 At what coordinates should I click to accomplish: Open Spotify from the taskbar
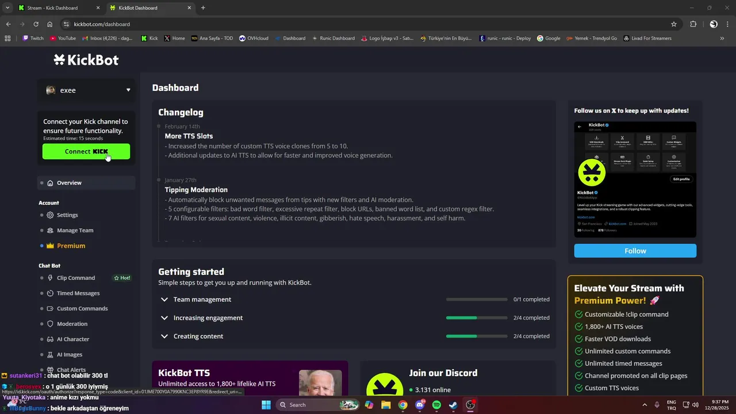[x=436, y=405]
